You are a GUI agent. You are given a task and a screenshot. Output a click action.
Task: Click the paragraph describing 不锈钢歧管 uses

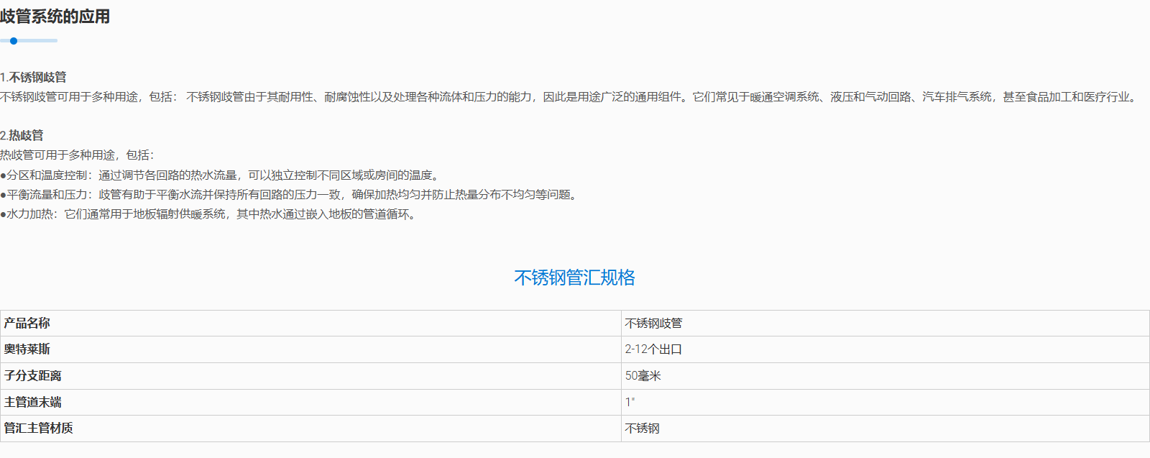(x=568, y=97)
